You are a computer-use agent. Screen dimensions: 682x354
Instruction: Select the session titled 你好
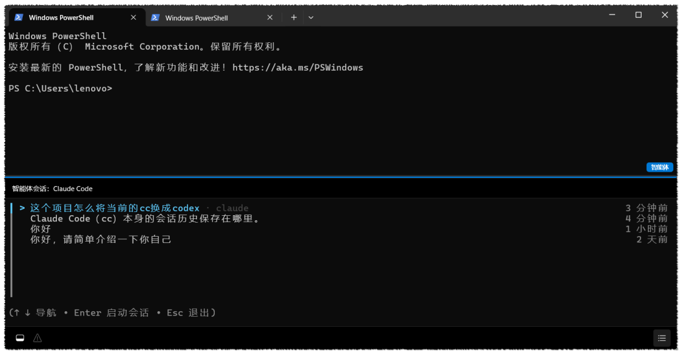(x=40, y=229)
